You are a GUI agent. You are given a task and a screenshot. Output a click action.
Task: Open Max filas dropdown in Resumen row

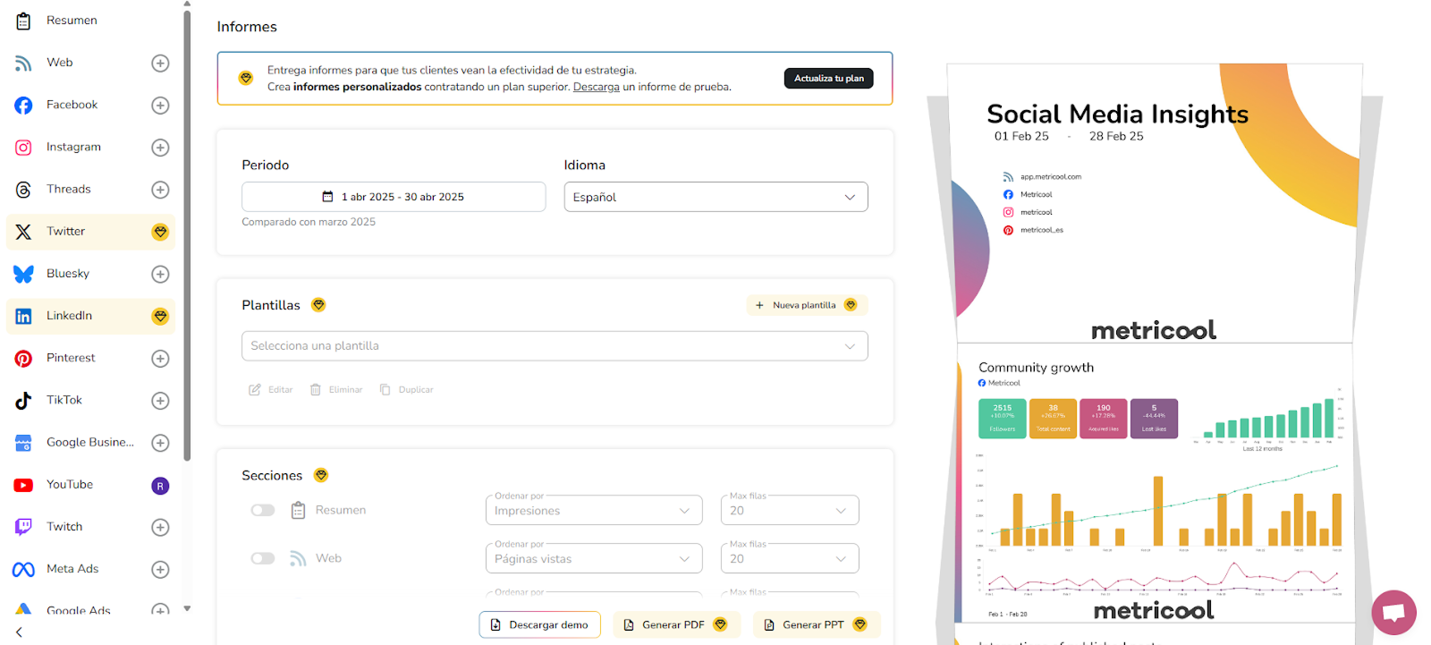790,511
